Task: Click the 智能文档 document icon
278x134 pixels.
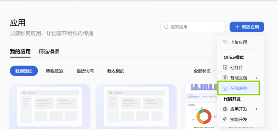Action: 225,78
